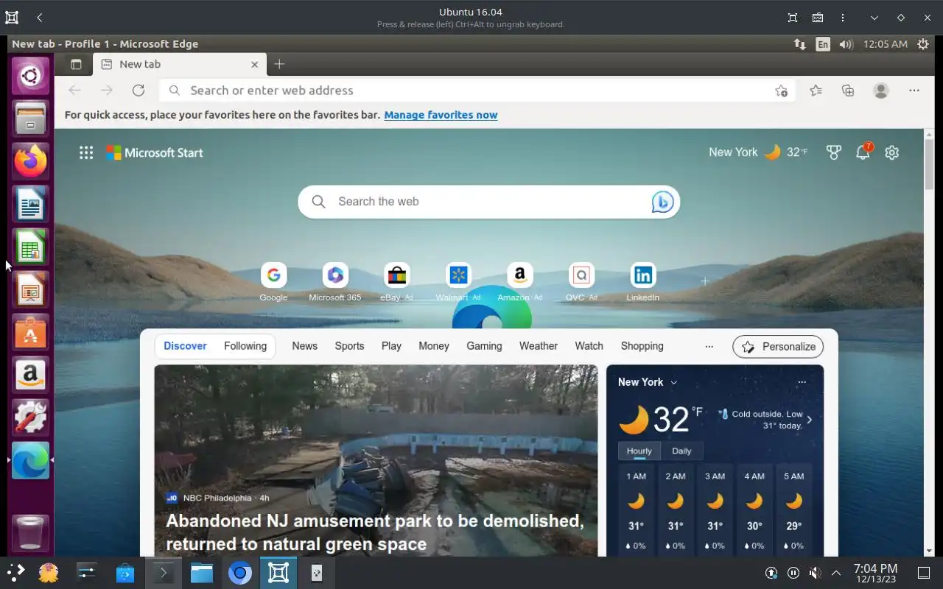
Task: Open the Weather category
Action: pos(539,346)
